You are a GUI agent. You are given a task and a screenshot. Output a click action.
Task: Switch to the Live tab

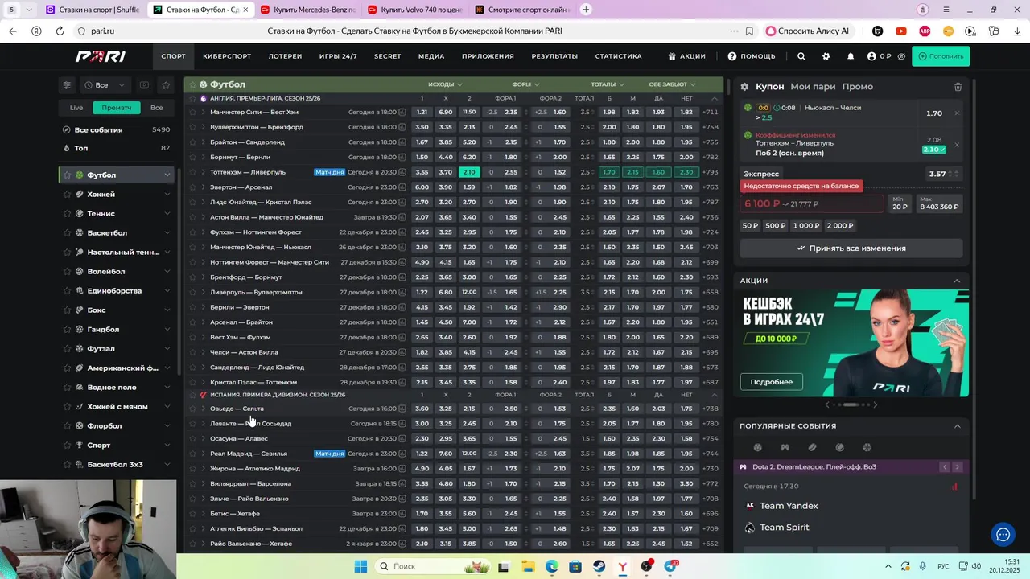point(76,107)
